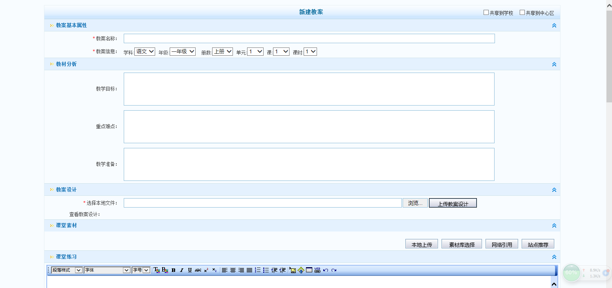612x288 pixels.
Task: Click the upload file icon in editor toolbar
Action: (x=301, y=270)
